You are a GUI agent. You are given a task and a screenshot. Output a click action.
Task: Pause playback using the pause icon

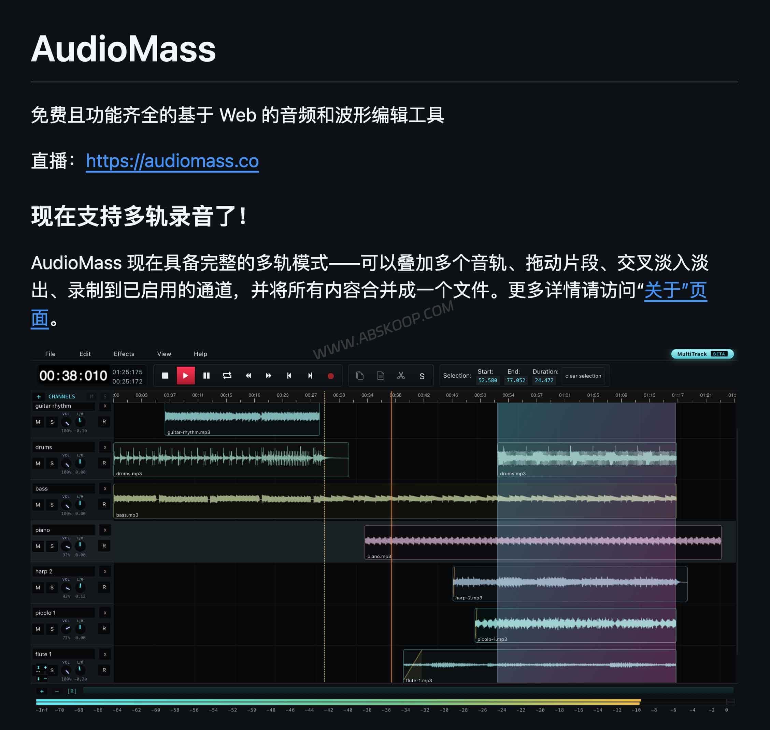click(x=206, y=376)
